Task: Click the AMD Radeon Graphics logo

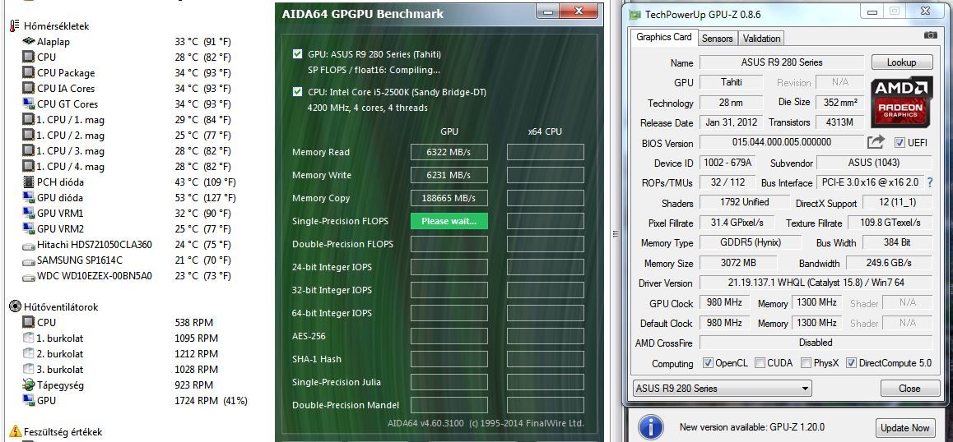Action: 902,102
